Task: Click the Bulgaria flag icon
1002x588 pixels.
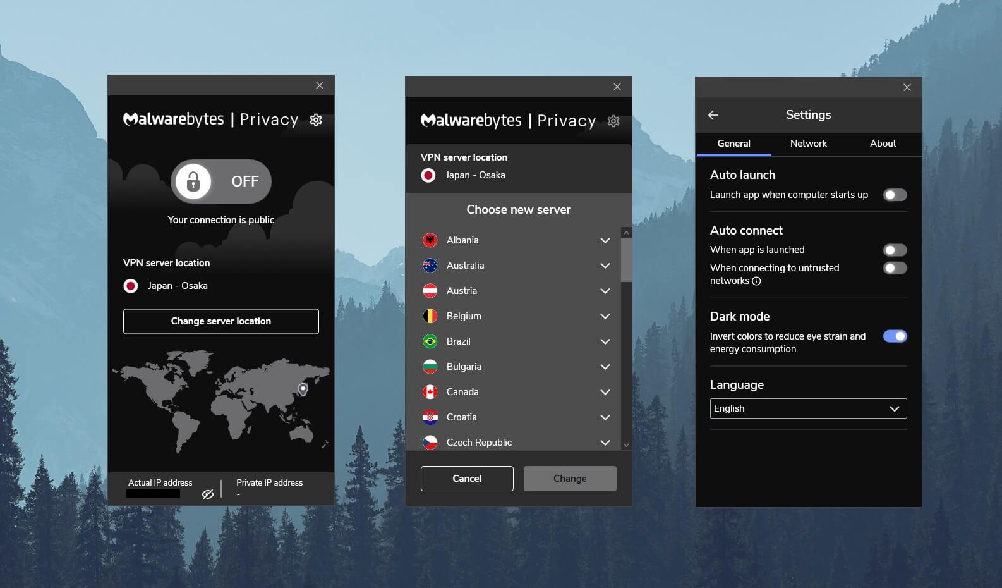Action: click(x=430, y=367)
